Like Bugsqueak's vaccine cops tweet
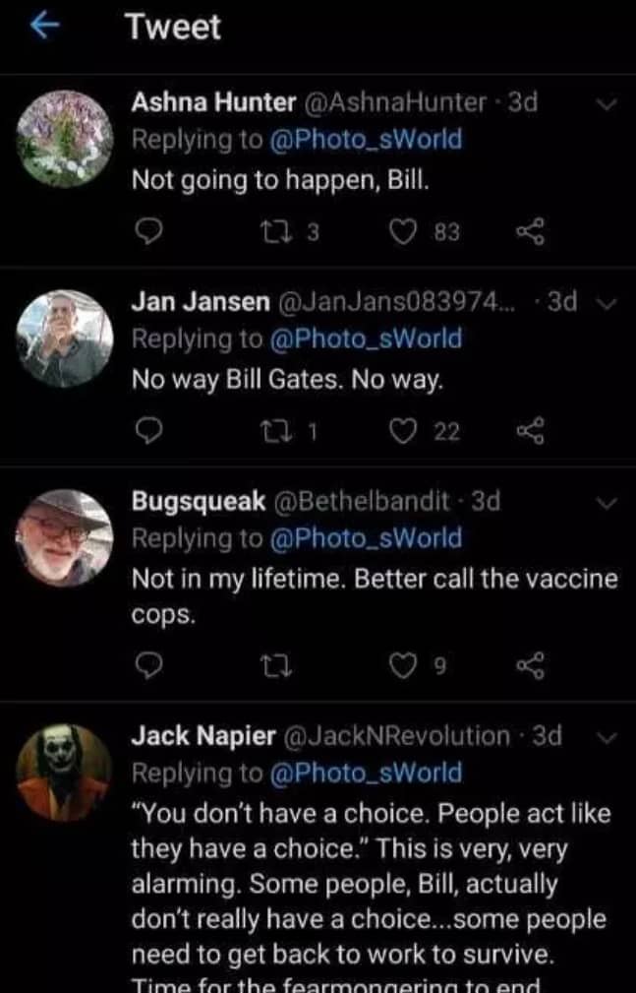The image size is (636, 993). click(400, 667)
